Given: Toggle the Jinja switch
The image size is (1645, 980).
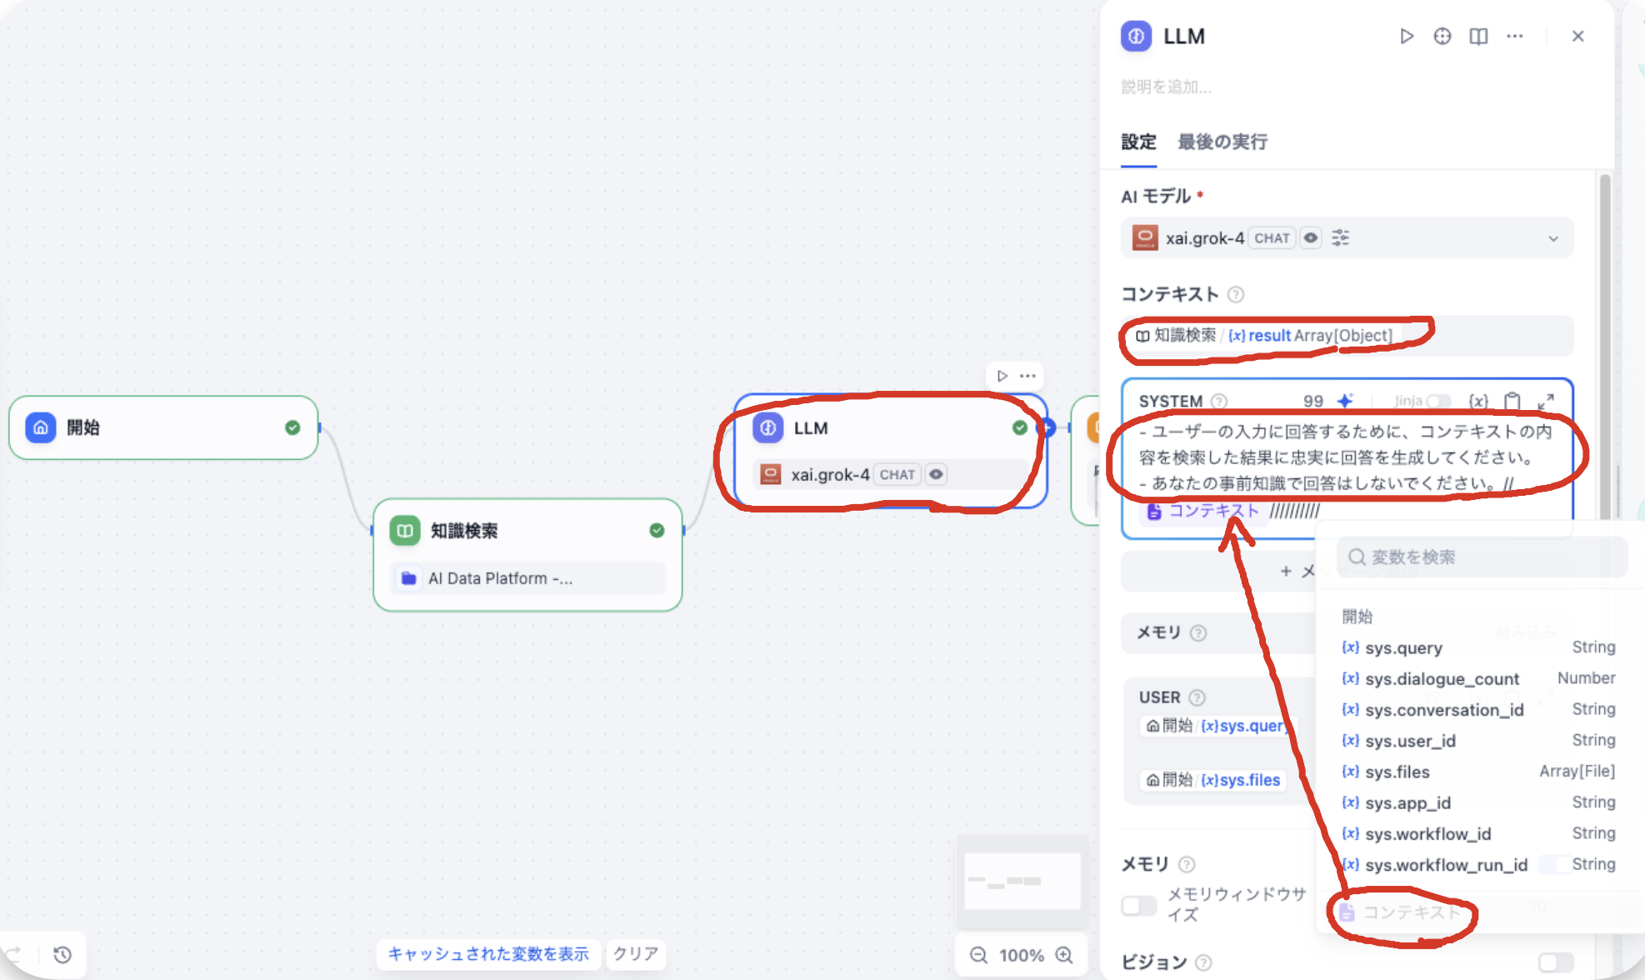Looking at the screenshot, I should 1437,401.
